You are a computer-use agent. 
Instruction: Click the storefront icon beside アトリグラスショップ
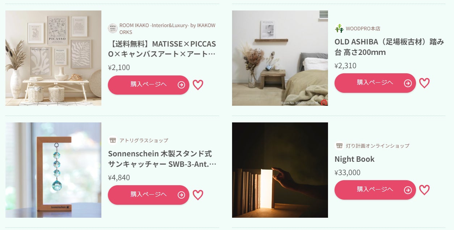pos(113,140)
